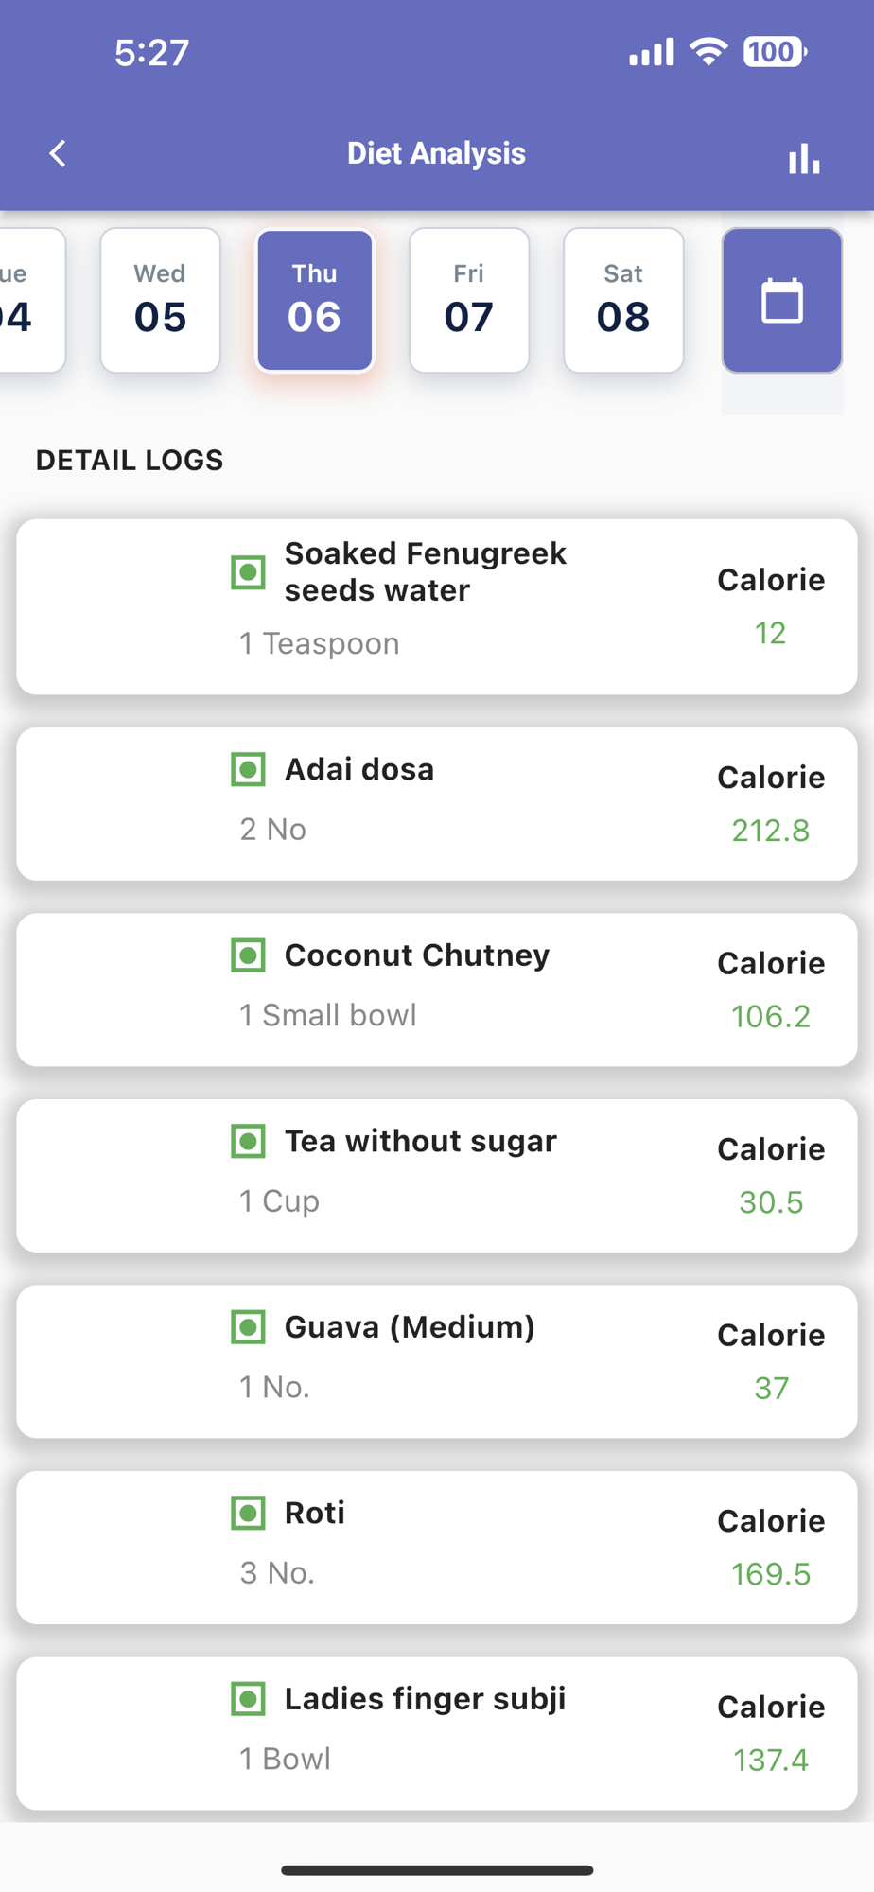Viewport: 874px width, 1892px height.
Task: Tap the Roti calorie value 169.5
Action: point(771,1574)
